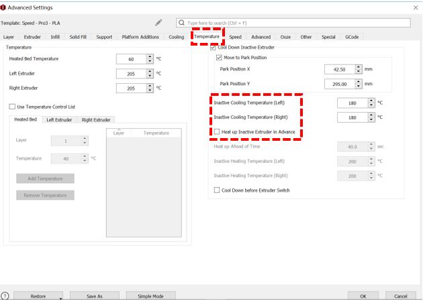
Task: Toggle Heat up Inactive Extruder in Advance
Action: pos(217,132)
